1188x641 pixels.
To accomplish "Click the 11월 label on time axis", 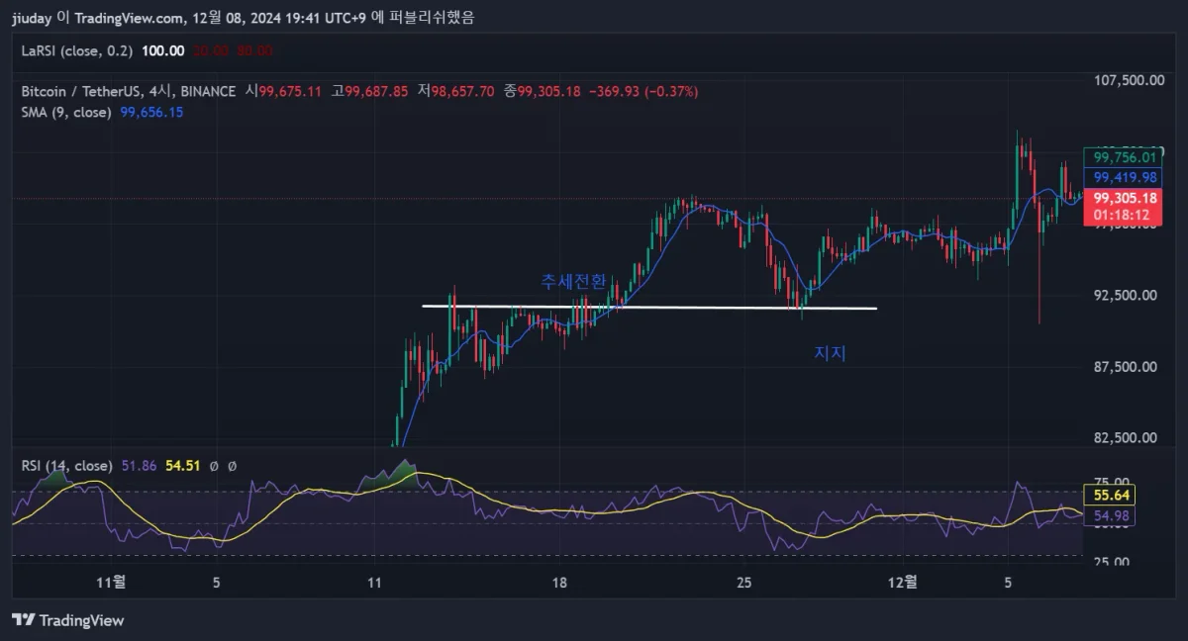I will [x=112, y=583].
